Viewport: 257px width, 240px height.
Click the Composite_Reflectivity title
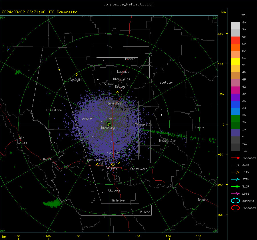click(128, 4)
